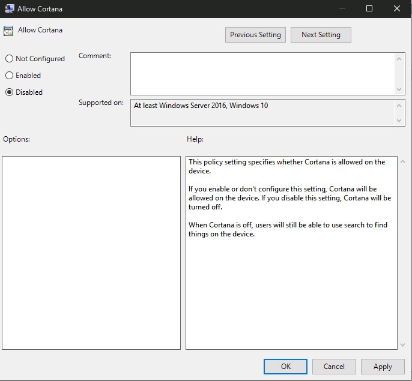Select the Not Configured radio button
The width and height of the screenshot is (412, 381).
9,59
